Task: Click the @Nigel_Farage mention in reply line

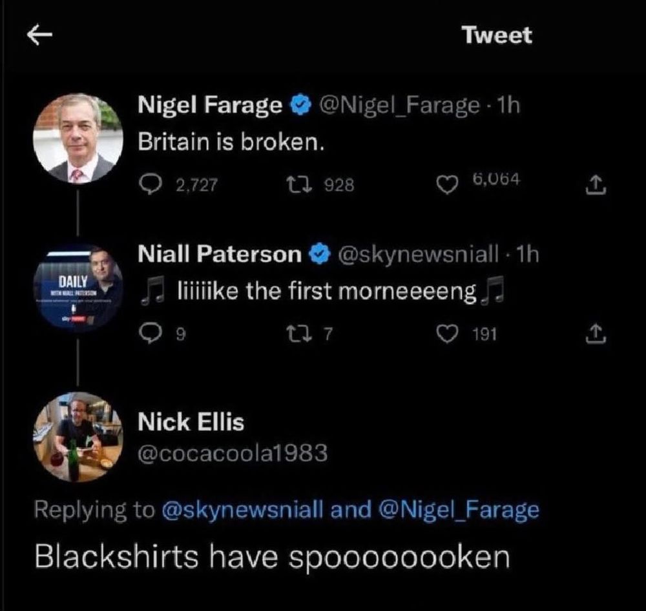Action: point(456,510)
